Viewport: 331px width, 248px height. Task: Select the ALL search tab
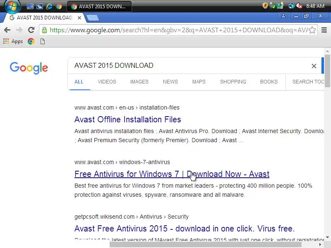pos(79,82)
